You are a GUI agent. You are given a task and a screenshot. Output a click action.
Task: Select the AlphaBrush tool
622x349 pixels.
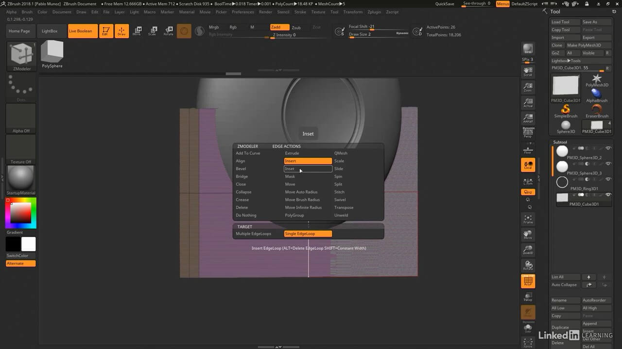click(597, 95)
